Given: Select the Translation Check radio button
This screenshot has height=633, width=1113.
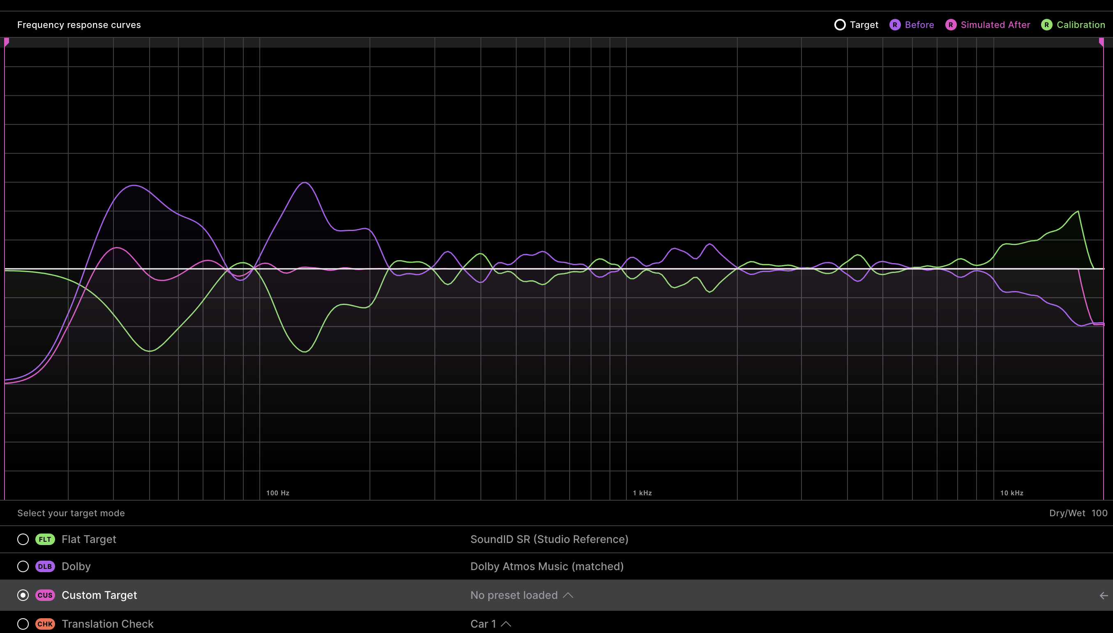Looking at the screenshot, I should 23,624.
